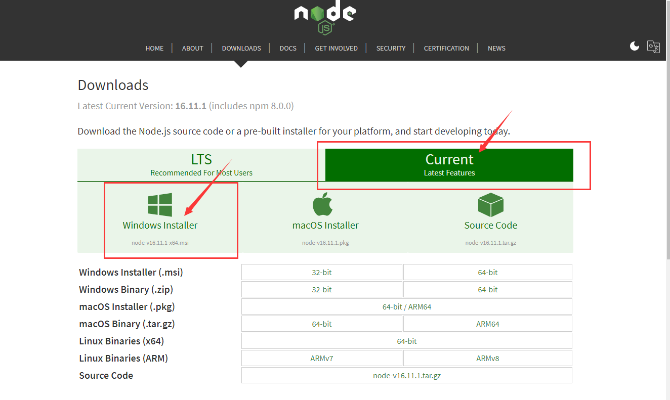Download macOS Binary ARM64
This screenshot has width=670, height=400.
(x=488, y=324)
